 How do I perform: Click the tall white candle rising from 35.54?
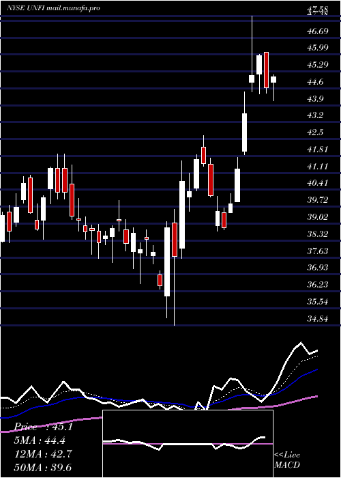click(167, 262)
